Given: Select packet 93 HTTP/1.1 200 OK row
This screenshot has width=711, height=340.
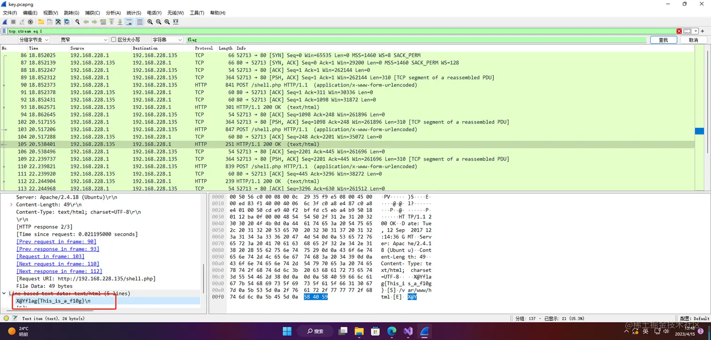Looking at the screenshot, I should [x=348, y=107].
